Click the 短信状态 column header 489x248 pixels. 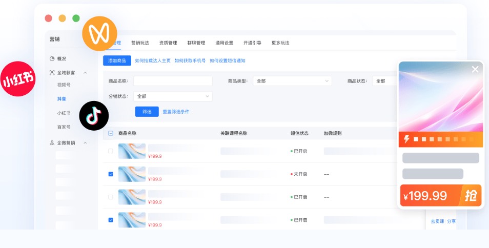pyautogui.click(x=299, y=133)
